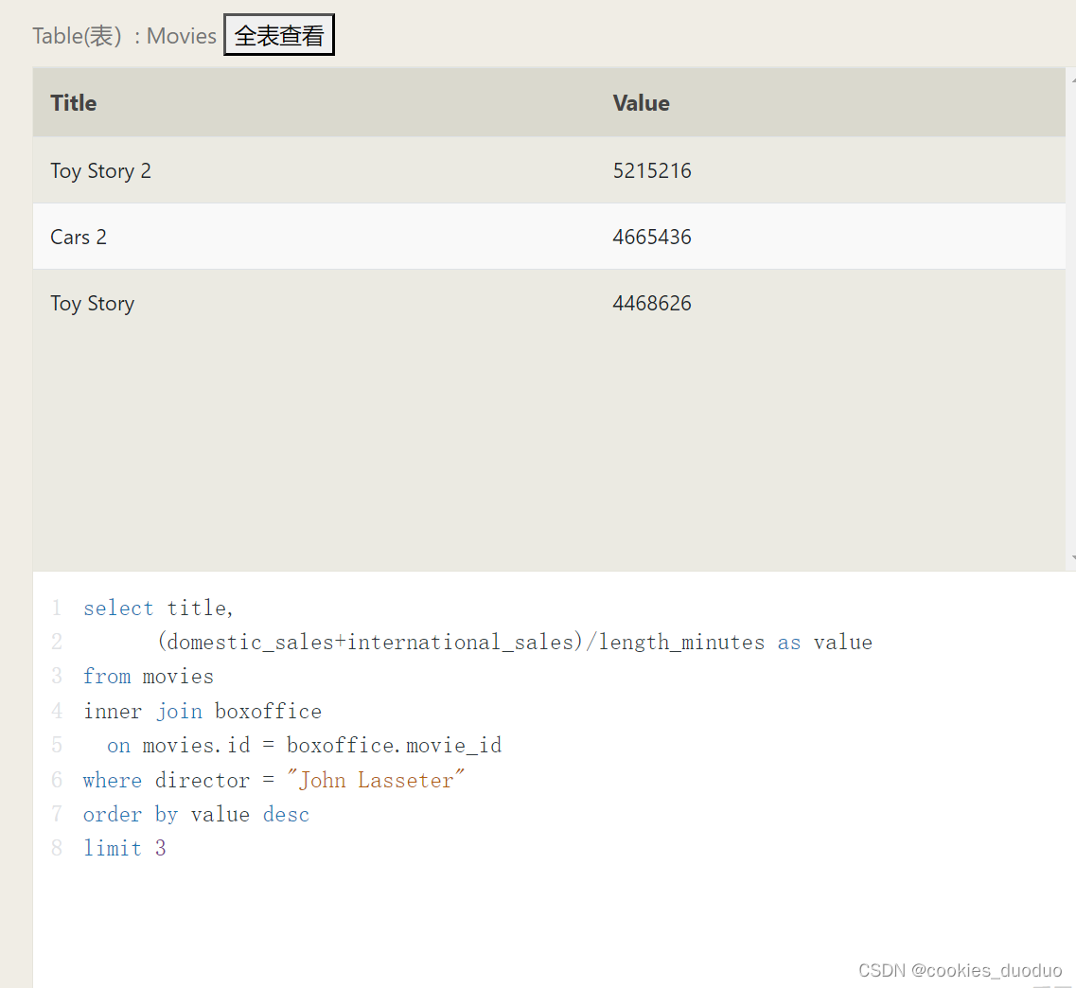The height and width of the screenshot is (988, 1076).
Task: Click the results table scroll down arrow
Action: (1072, 558)
